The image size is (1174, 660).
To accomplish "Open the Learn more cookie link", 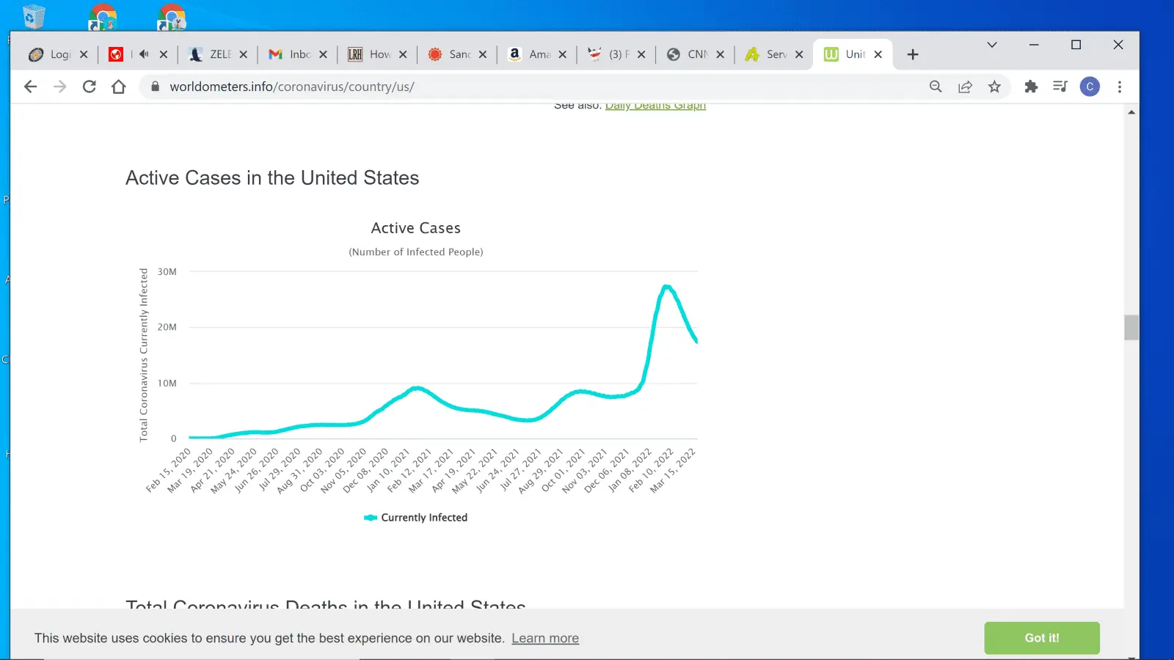I will [545, 638].
